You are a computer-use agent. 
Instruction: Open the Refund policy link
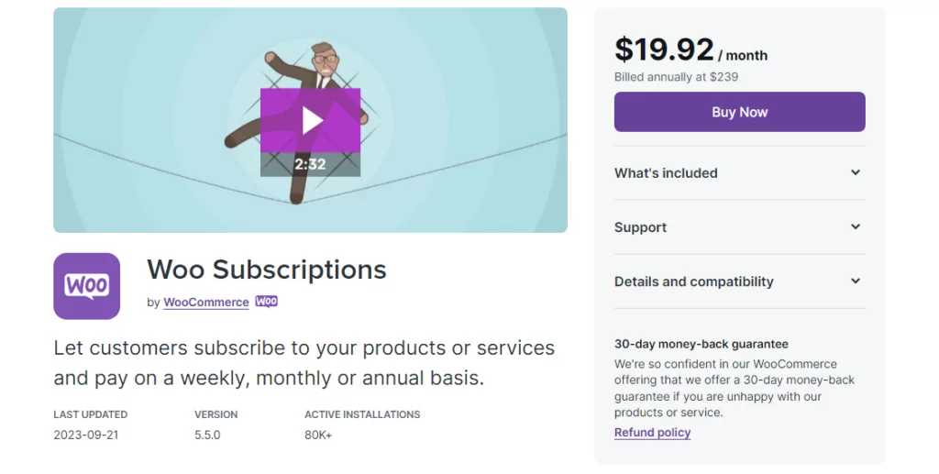point(652,433)
